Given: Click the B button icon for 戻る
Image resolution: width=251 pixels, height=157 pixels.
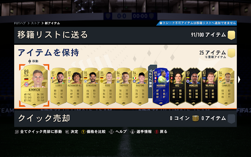Looking at the screenshot, I should pos(156,132).
